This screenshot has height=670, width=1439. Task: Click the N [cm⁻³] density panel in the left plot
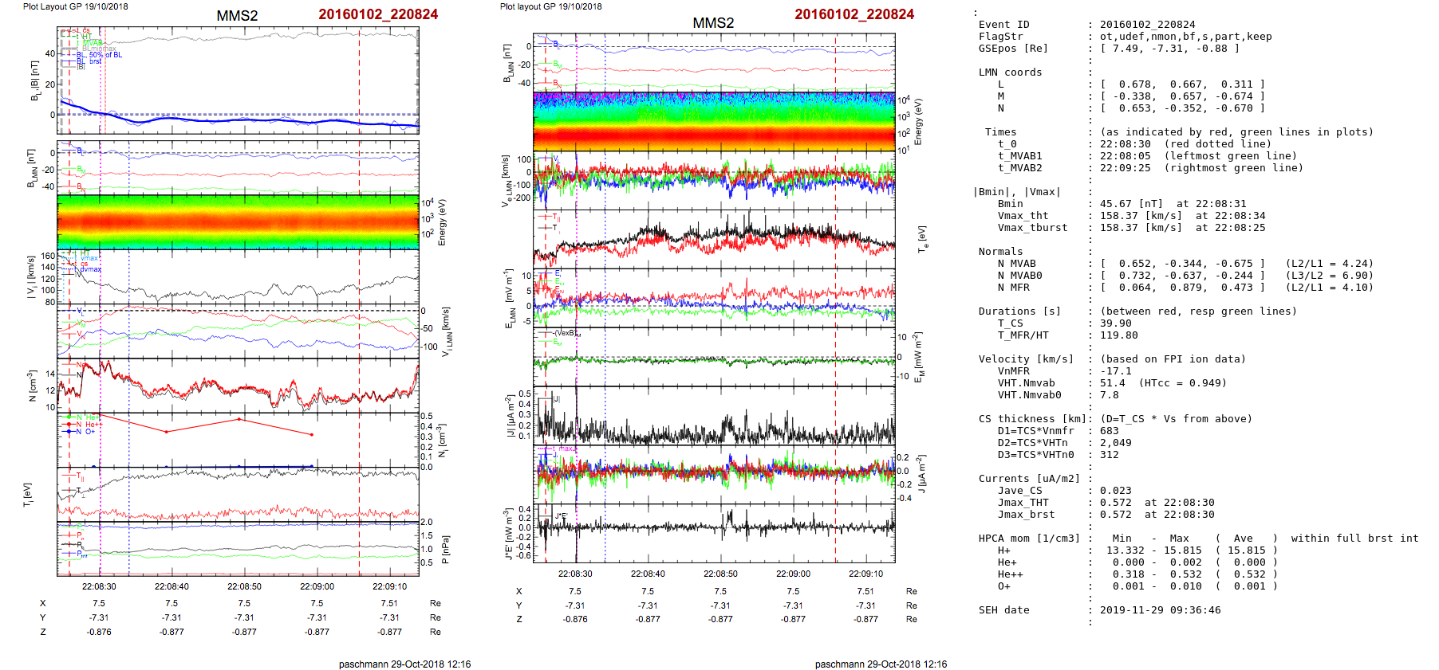pyautogui.click(x=238, y=386)
